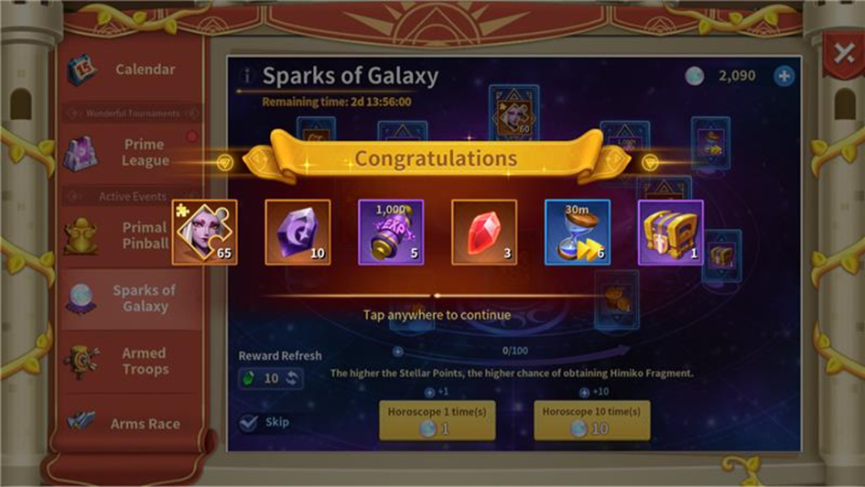Viewport: 865px width, 487px height.
Task: Refresh rewards for 10 gems
Action: point(271,378)
